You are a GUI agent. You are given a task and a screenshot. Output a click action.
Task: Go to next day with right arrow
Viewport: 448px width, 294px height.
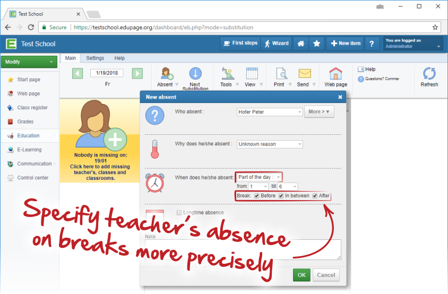tap(137, 73)
